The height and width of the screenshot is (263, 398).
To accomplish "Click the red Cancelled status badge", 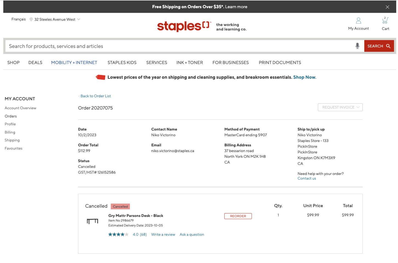I will pos(120,207).
